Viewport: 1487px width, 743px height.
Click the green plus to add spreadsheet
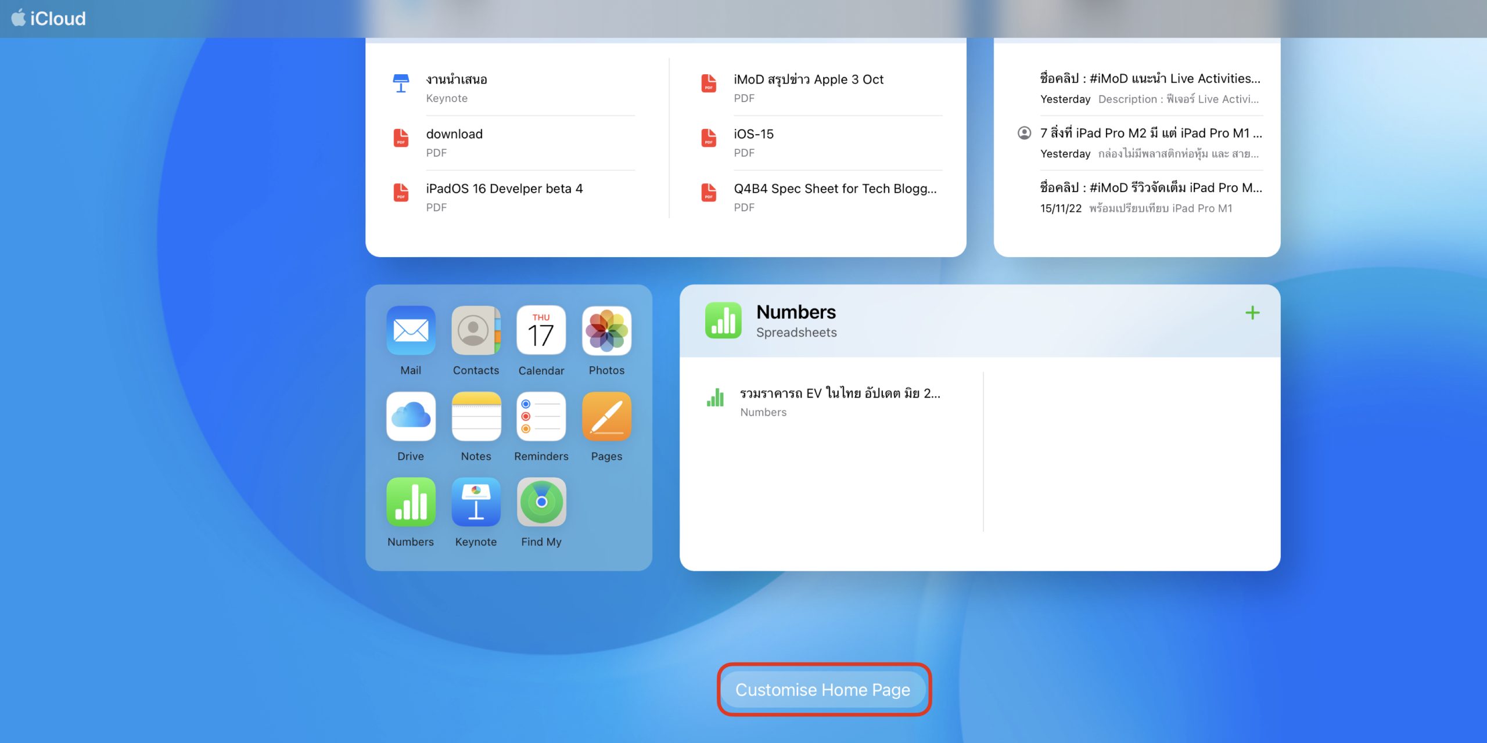tap(1252, 313)
